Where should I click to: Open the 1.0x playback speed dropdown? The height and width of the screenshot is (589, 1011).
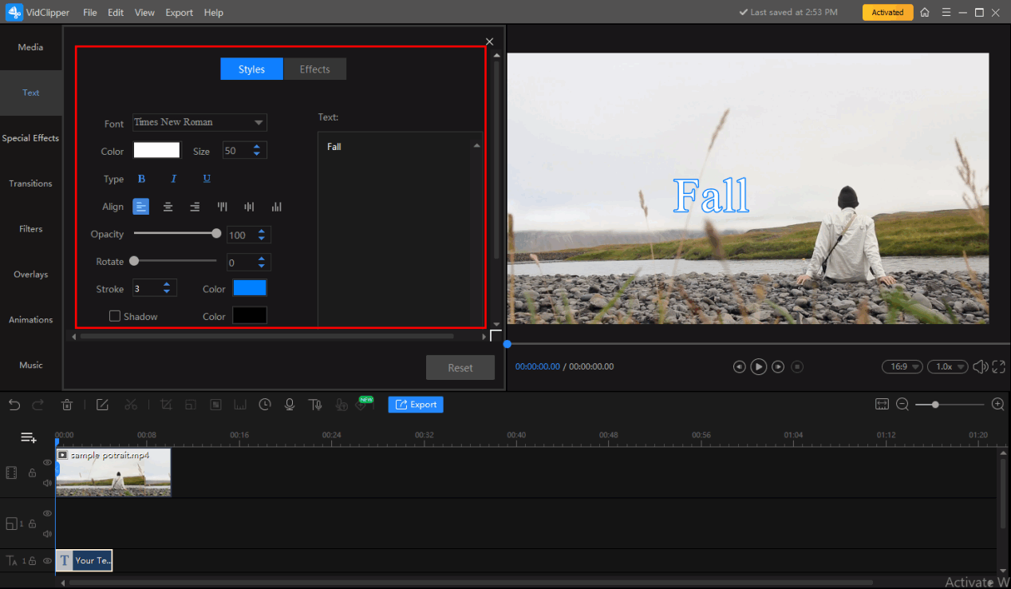click(x=947, y=366)
